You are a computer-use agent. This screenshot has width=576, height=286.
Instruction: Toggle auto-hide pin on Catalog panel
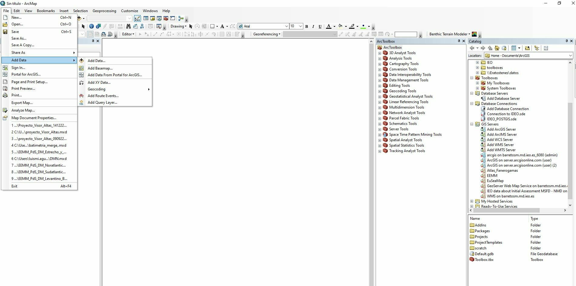[567, 41]
